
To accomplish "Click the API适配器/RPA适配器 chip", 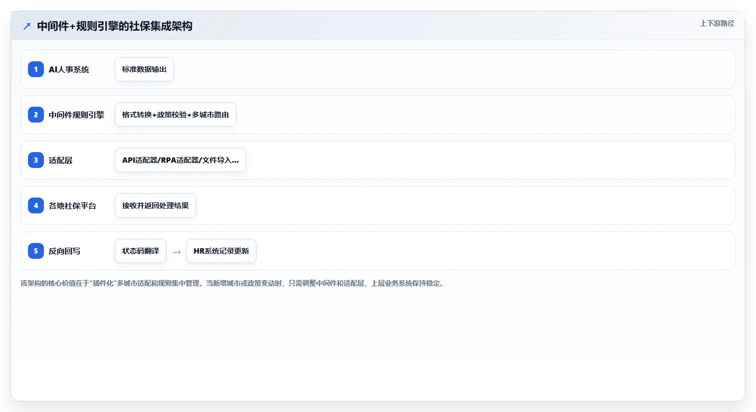I will [x=180, y=160].
